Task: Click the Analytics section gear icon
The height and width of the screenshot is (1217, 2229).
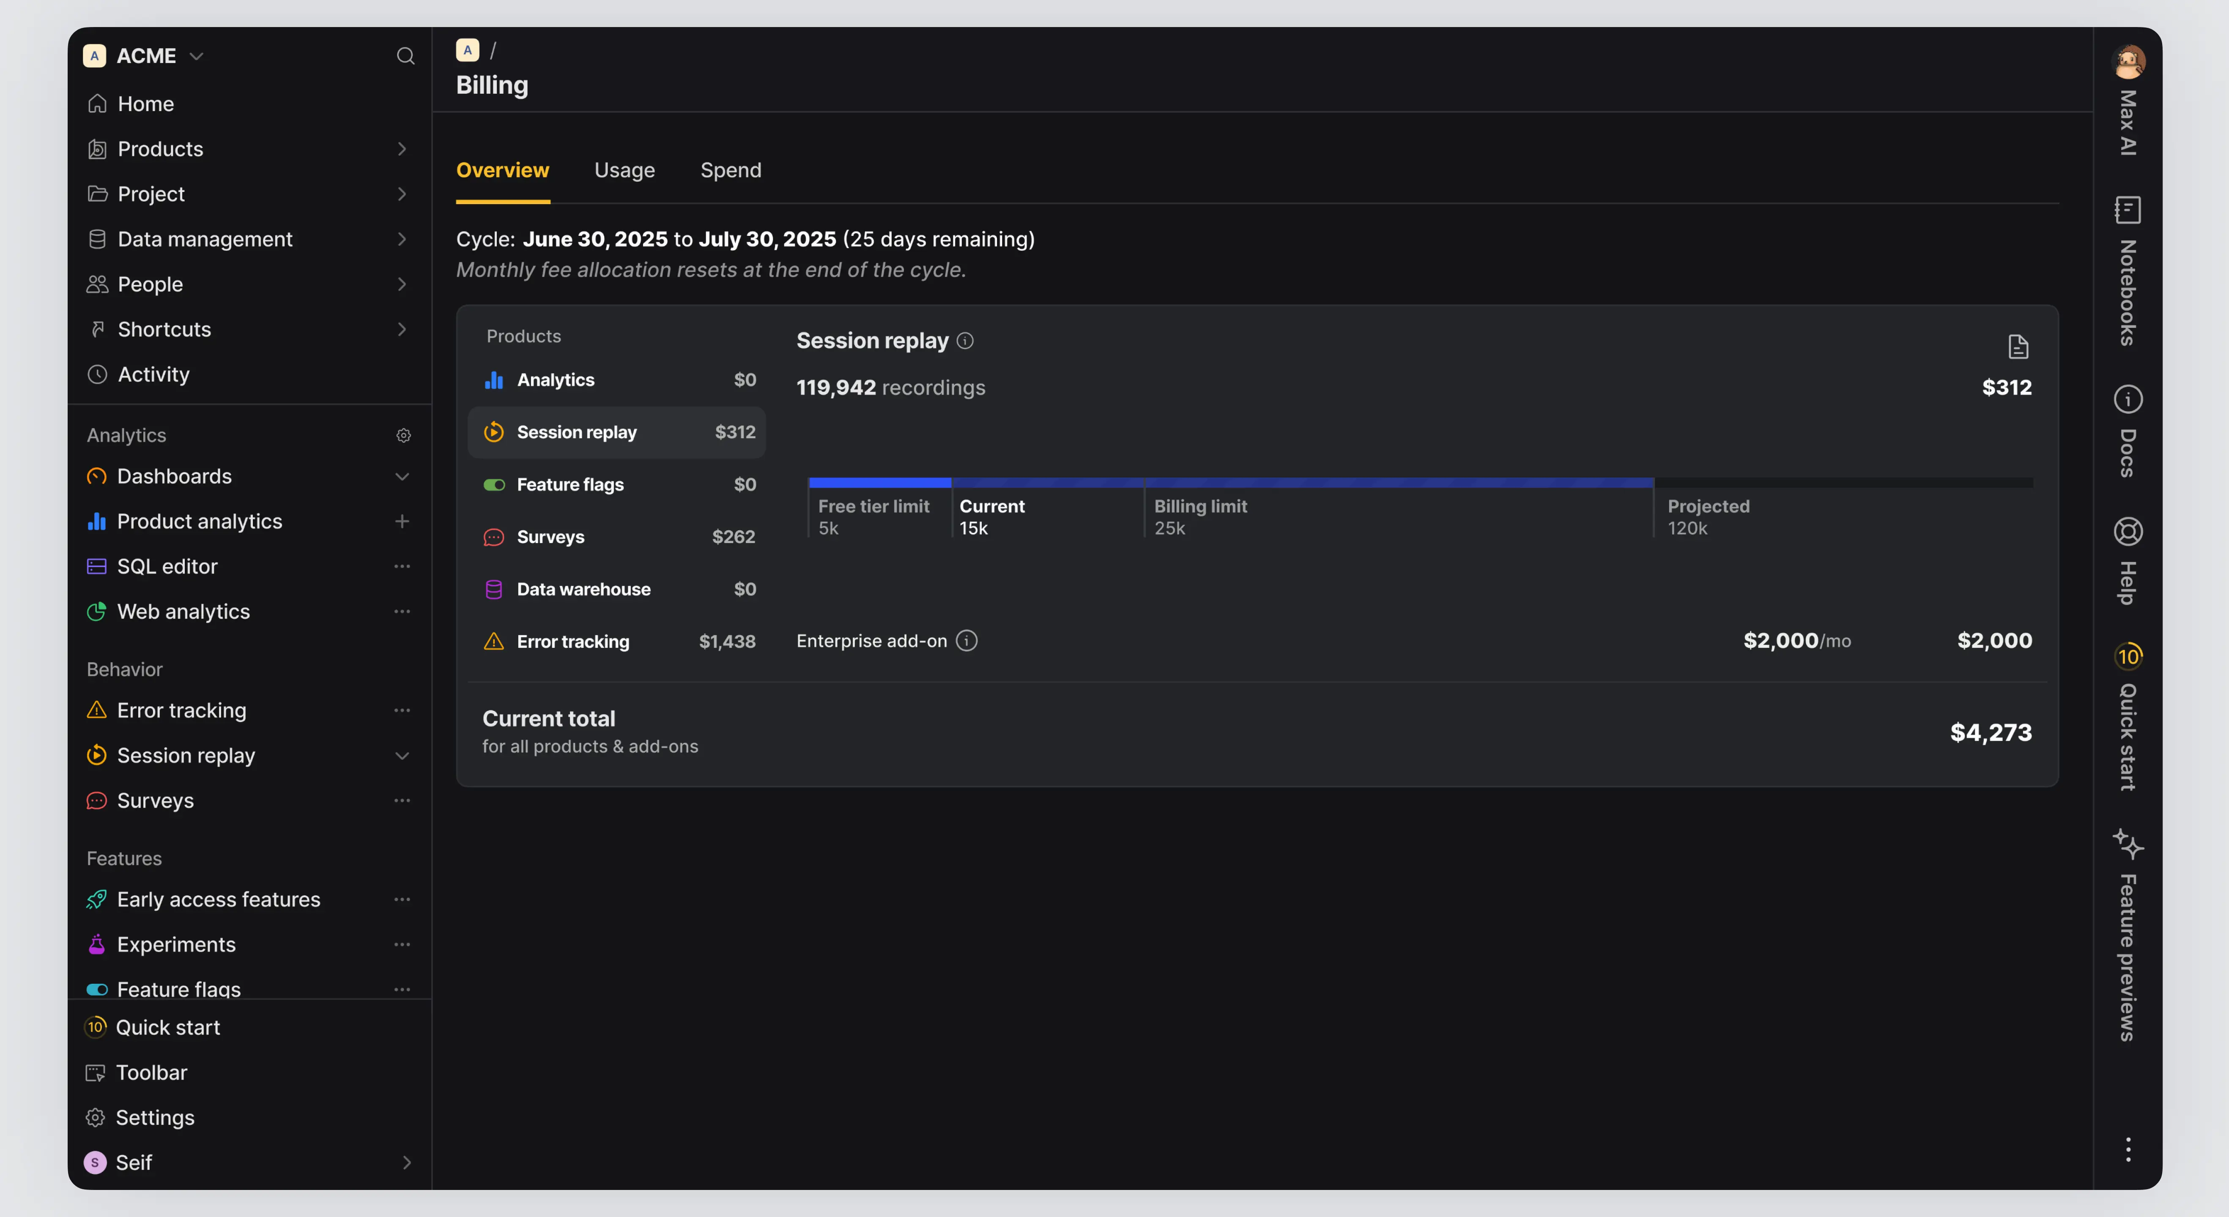Action: 403,435
